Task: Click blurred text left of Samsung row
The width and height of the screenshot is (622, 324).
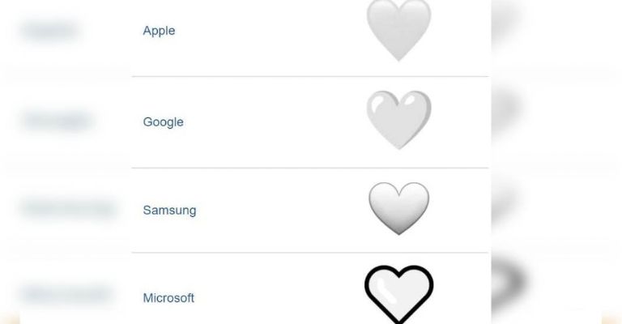Action: [67, 209]
